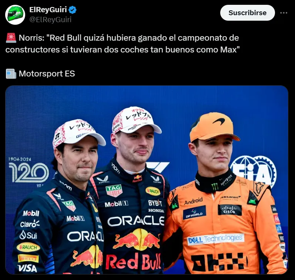
Task: Click the DP World patch on orange suit
Action: pos(194,212)
